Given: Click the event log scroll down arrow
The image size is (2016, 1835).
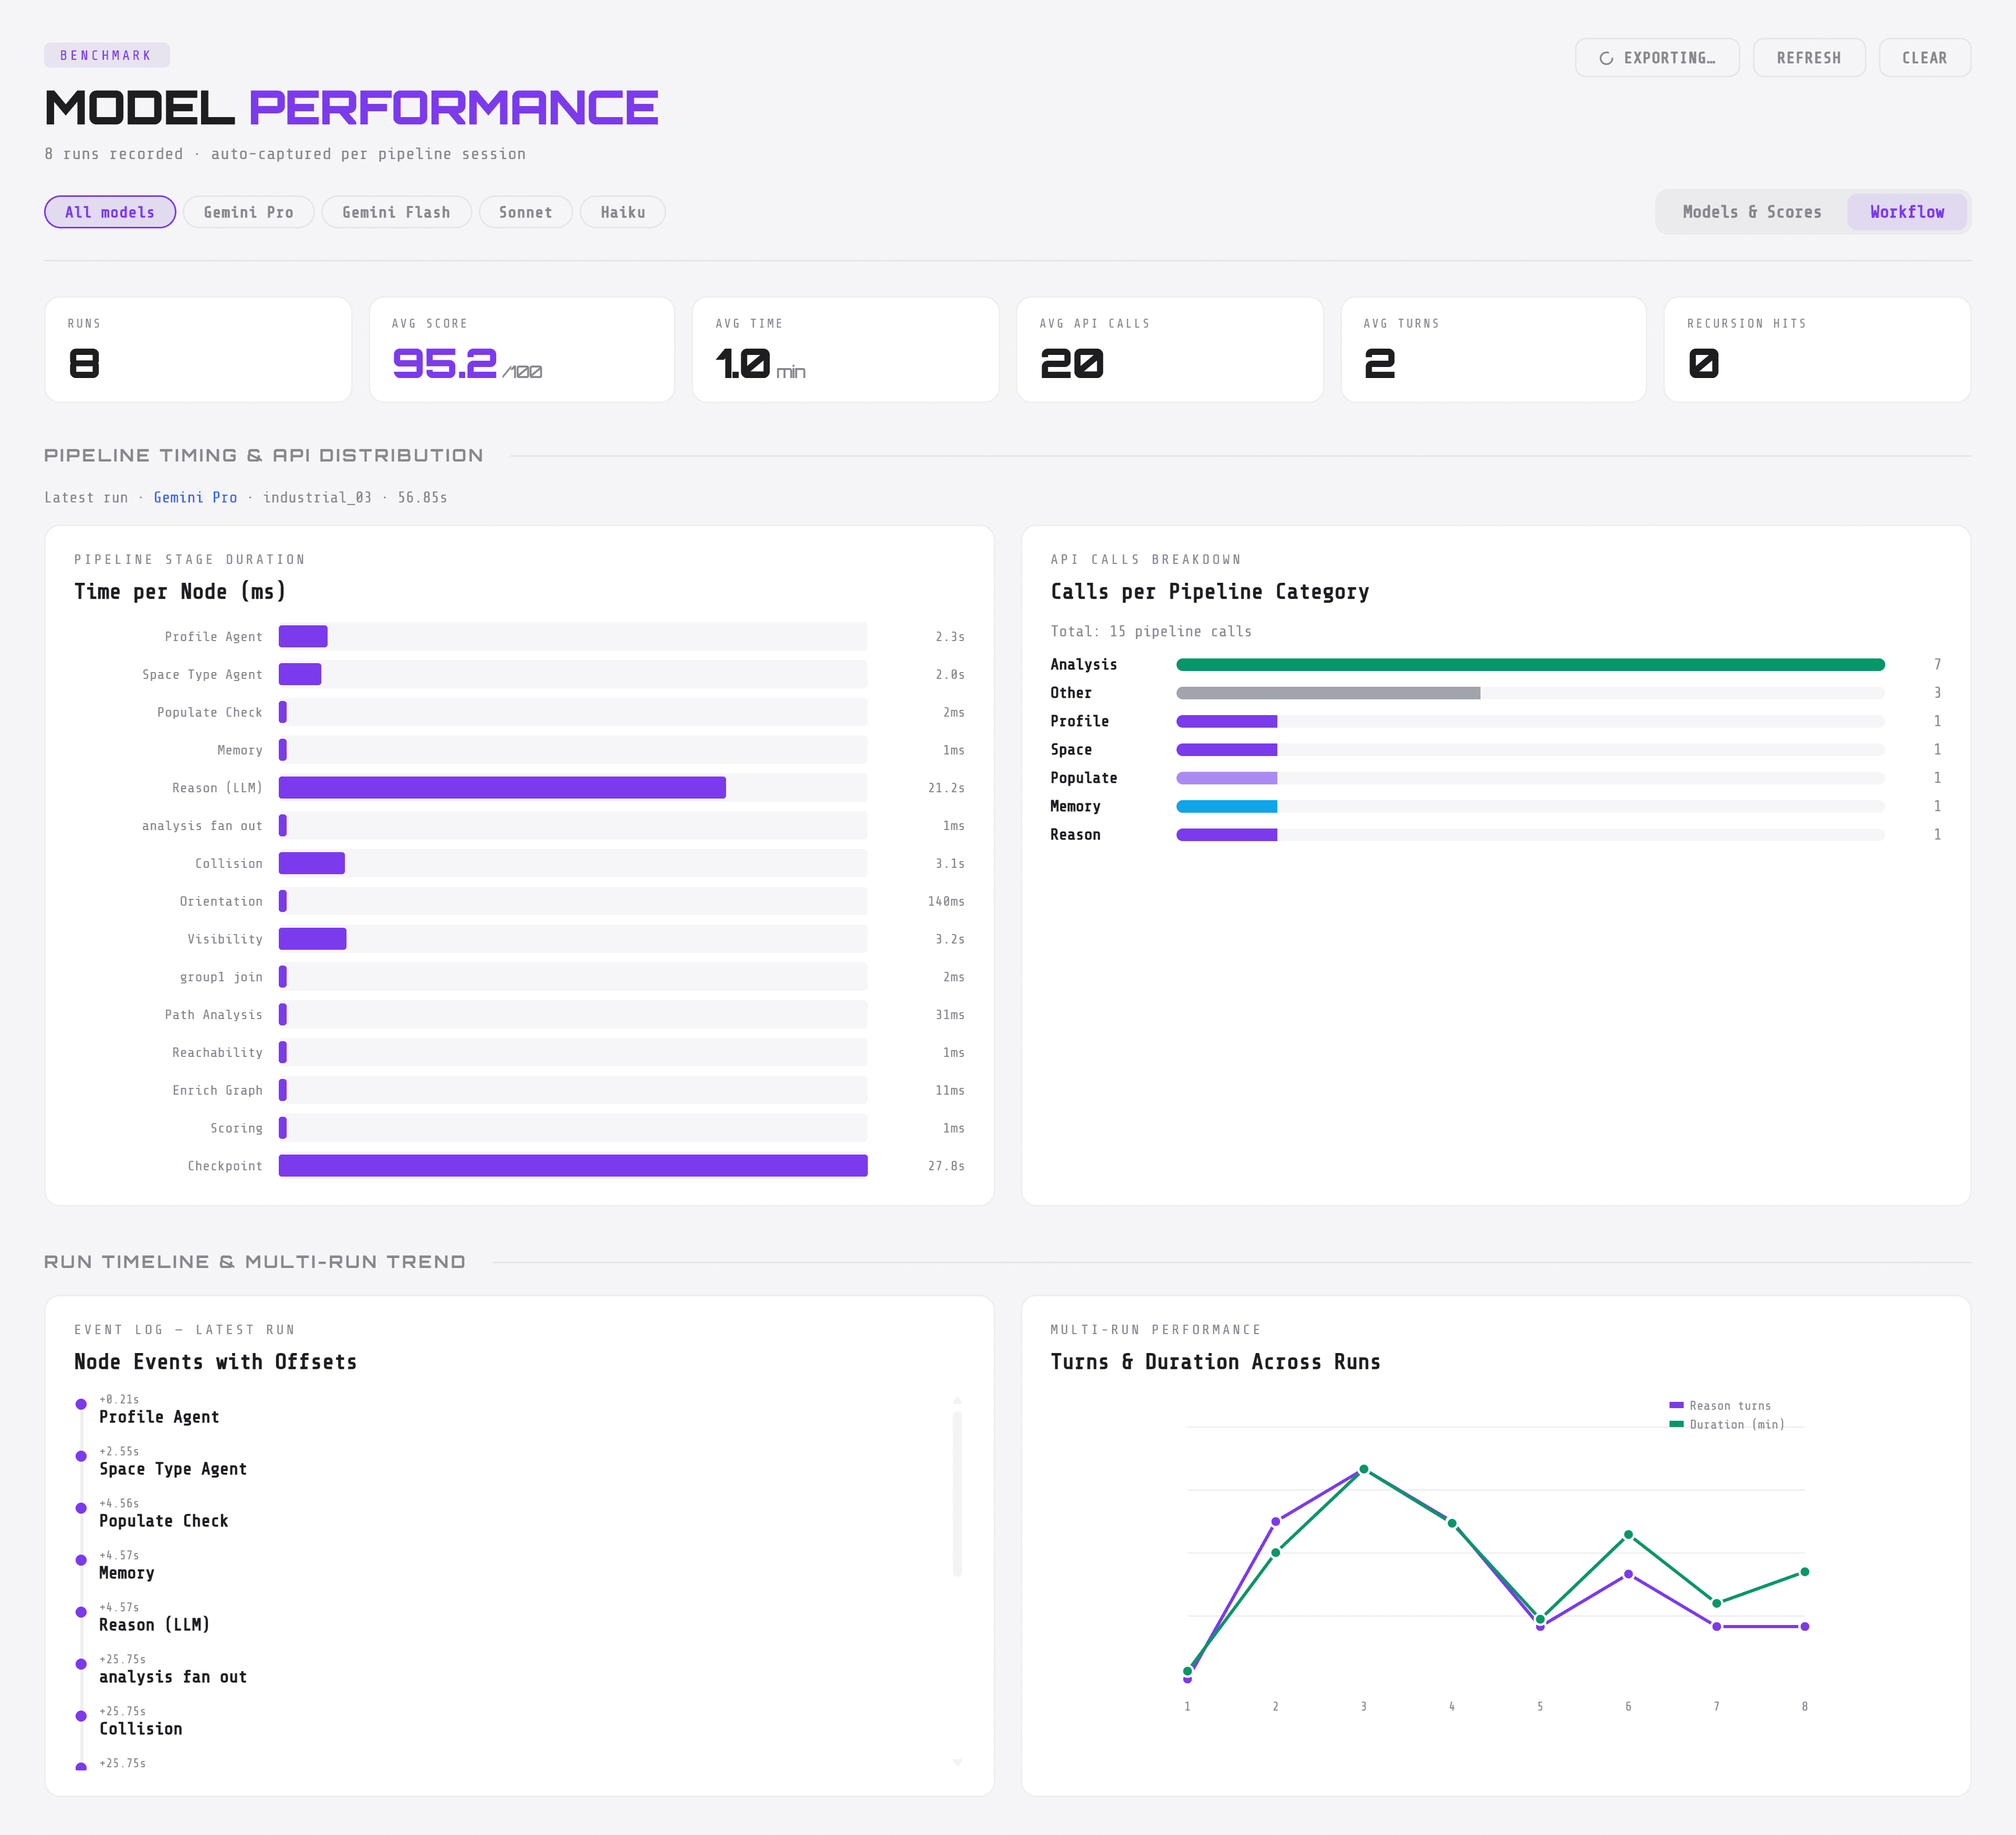Looking at the screenshot, I should [957, 1762].
